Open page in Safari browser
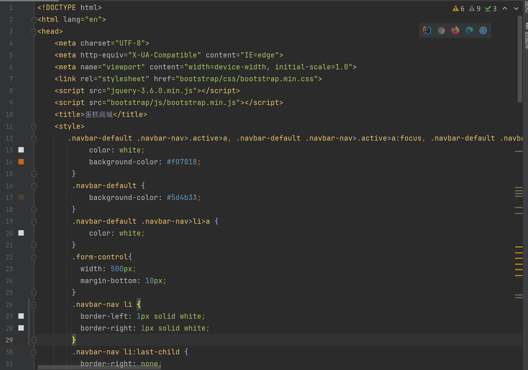The width and height of the screenshot is (528, 370). pyautogui.click(x=483, y=31)
